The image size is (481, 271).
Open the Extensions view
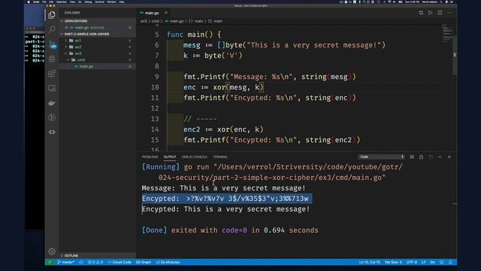[x=52, y=74]
